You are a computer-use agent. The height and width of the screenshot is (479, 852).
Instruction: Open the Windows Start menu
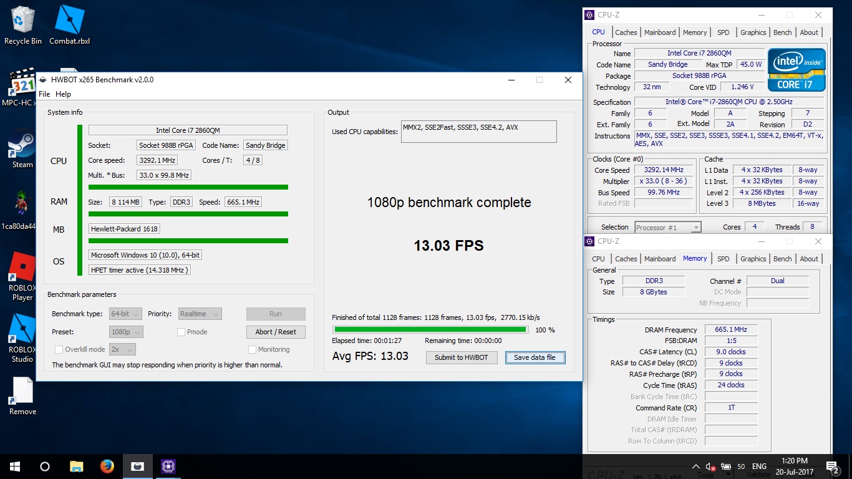pos(15,466)
